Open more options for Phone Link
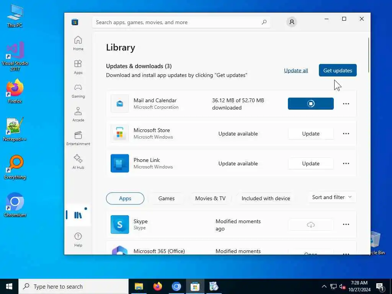The height and width of the screenshot is (294, 392). coord(346,163)
